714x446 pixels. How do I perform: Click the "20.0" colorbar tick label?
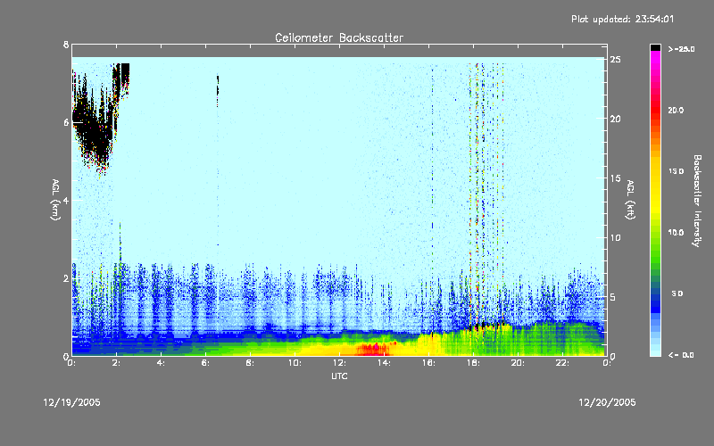(x=677, y=110)
